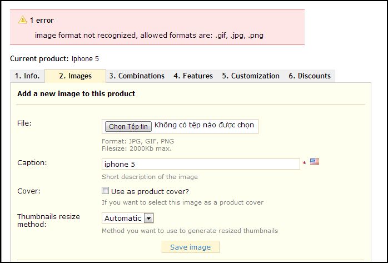This screenshot has height=263, width=388.
Task: Click the US flag language icon
Action: [315, 162]
